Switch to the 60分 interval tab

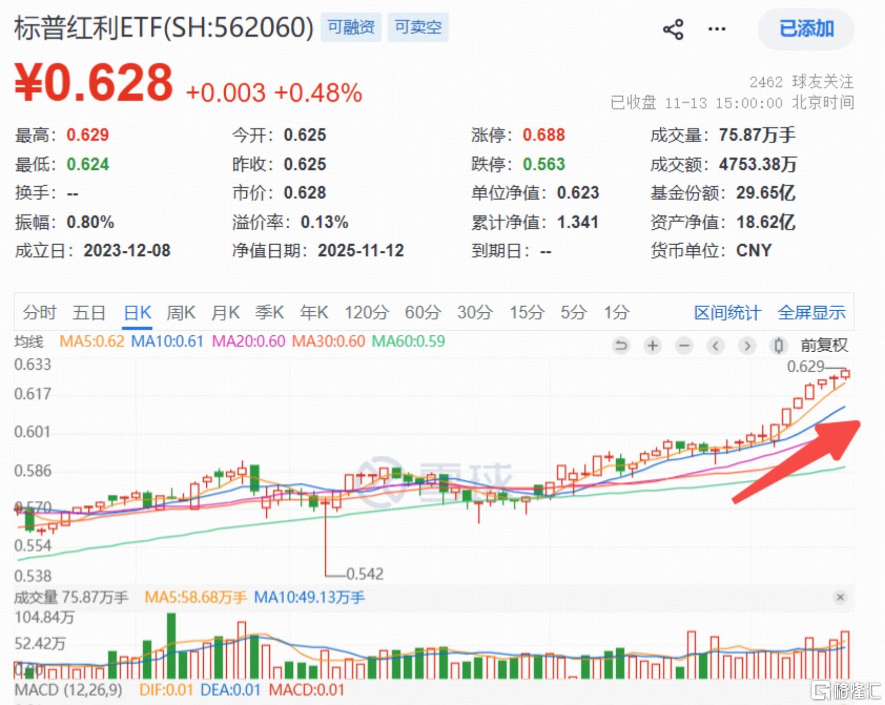point(422,312)
